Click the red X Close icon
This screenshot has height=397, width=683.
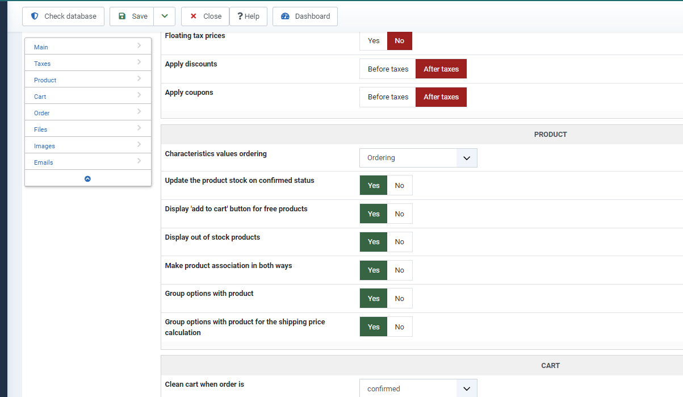(194, 16)
